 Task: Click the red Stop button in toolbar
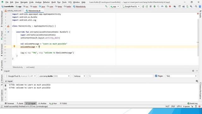[x=170, y=6]
